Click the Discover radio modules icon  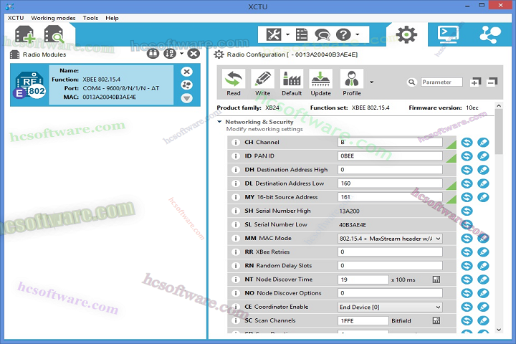[54, 34]
